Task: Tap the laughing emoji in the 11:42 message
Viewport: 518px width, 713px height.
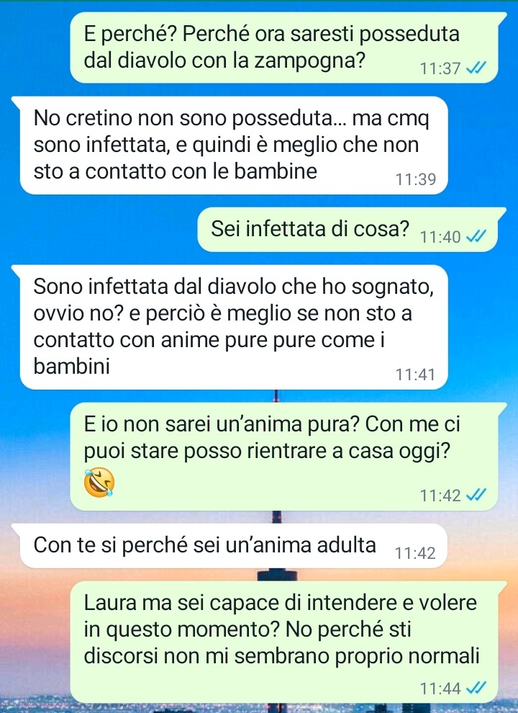Action: [x=99, y=482]
